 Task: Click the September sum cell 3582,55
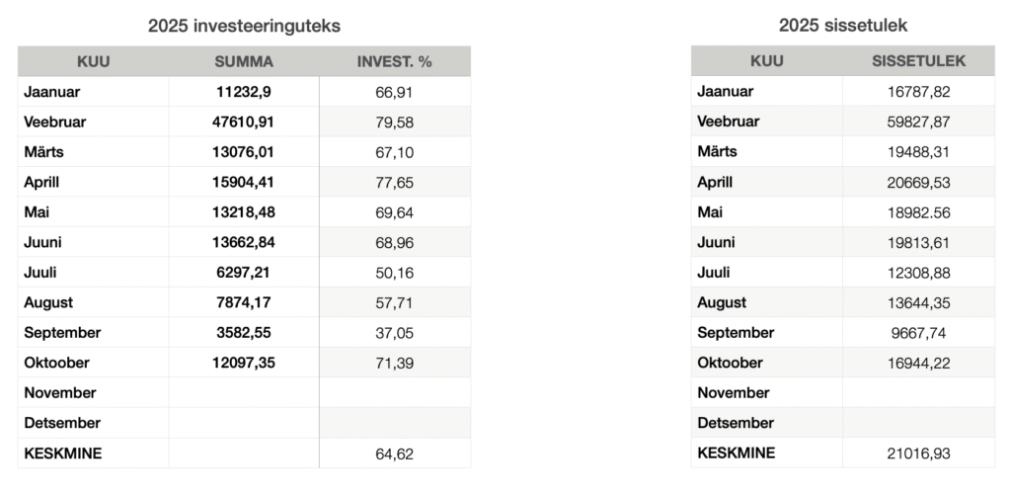[244, 333]
